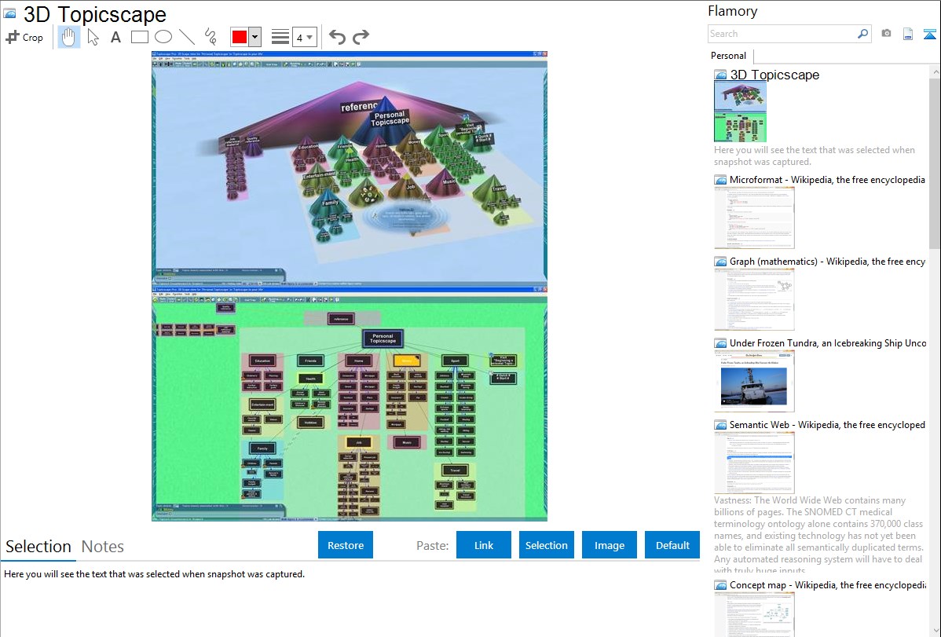Click the Under Frozen Tundra title
This screenshot has width=941, height=637.
tap(827, 342)
